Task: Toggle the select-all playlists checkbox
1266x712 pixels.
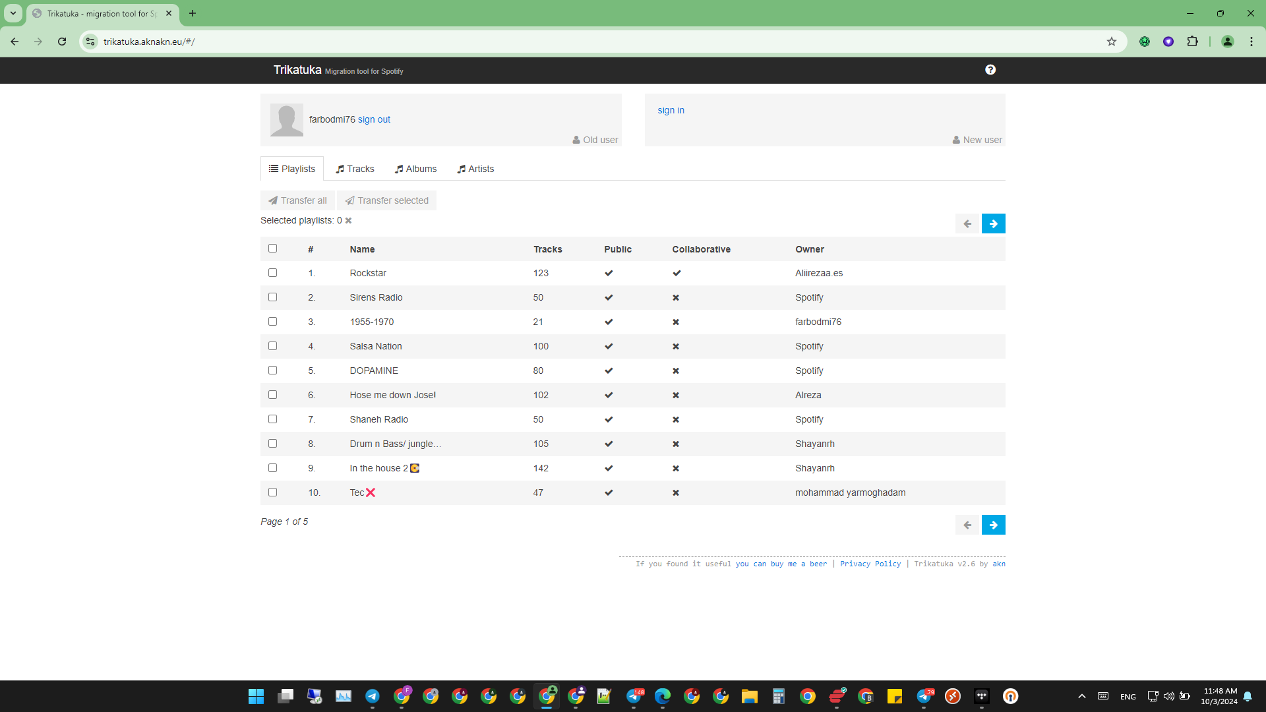Action: [x=273, y=249]
